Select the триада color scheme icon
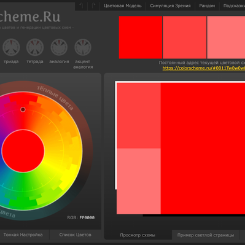 (11, 47)
